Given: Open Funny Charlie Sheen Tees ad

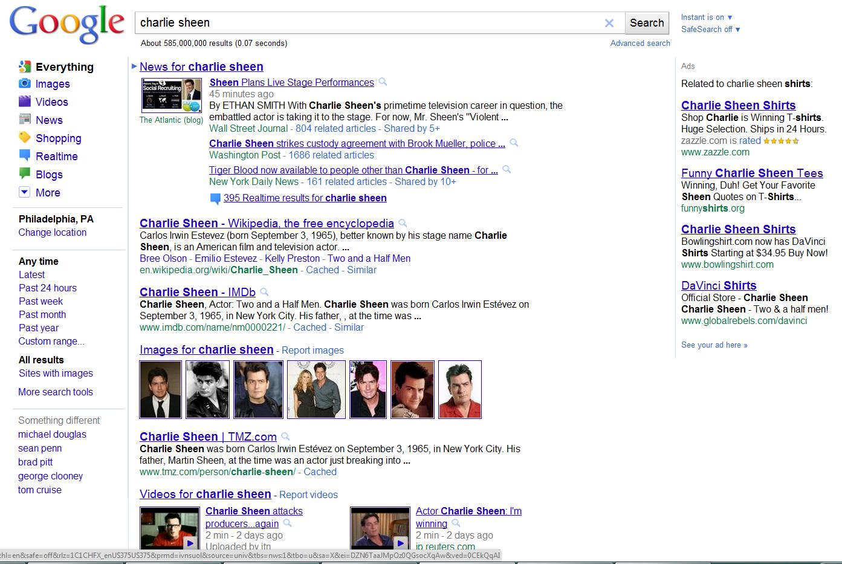Looking at the screenshot, I should [x=752, y=173].
